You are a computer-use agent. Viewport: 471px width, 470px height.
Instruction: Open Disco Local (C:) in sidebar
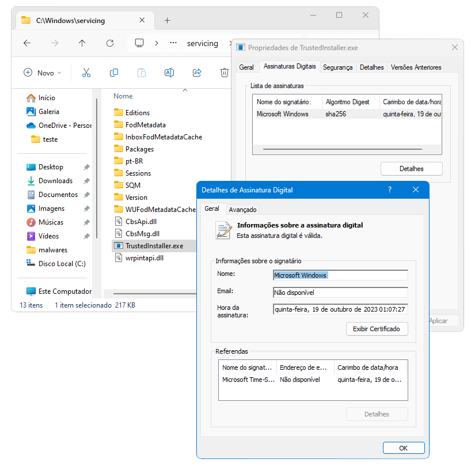pos(56,264)
